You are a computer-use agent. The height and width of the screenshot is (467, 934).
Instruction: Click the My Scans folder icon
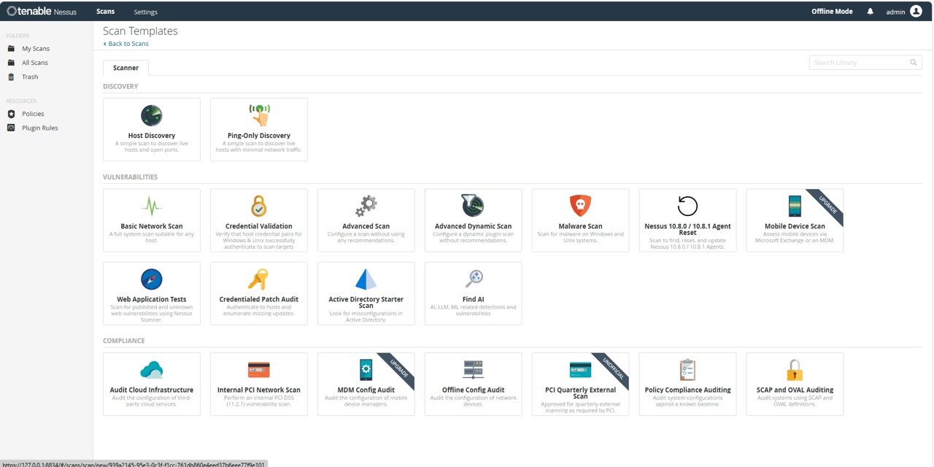(11, 49)
